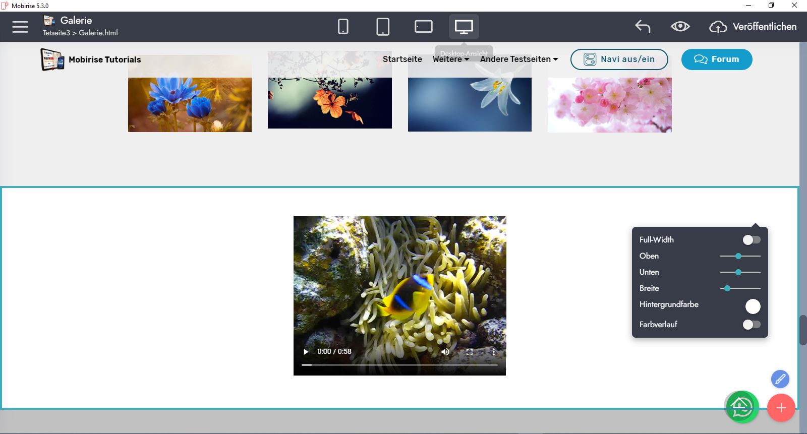Open the green chat support icon

741,407
